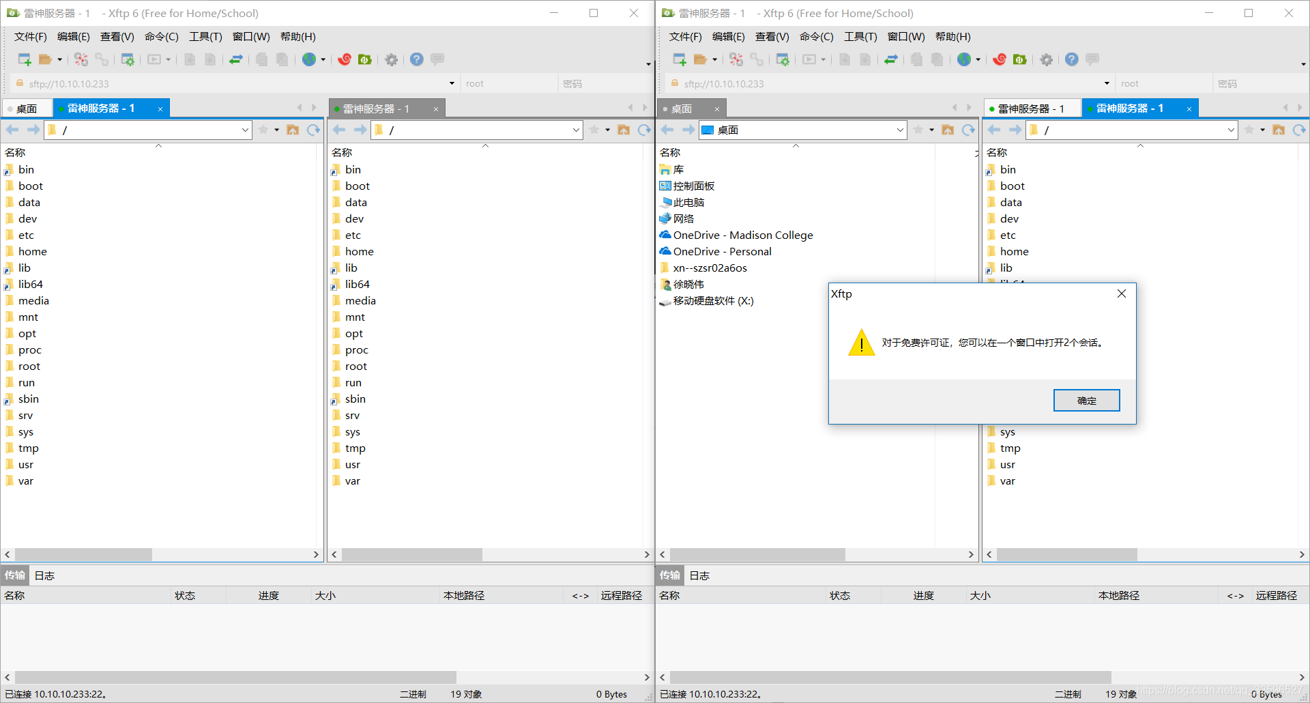Expand the sftp address history dropdown
The height and width of the screenshot is (703, 1310).
click(451, 83)
